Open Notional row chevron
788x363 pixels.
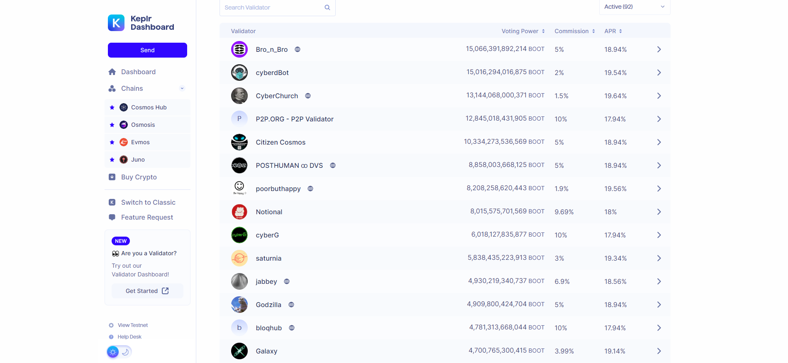pos(659,212)
